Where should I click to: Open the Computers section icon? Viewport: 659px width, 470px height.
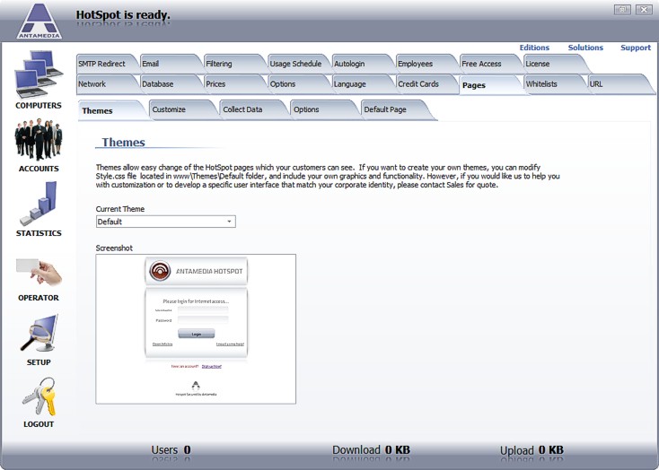[39, 74]
